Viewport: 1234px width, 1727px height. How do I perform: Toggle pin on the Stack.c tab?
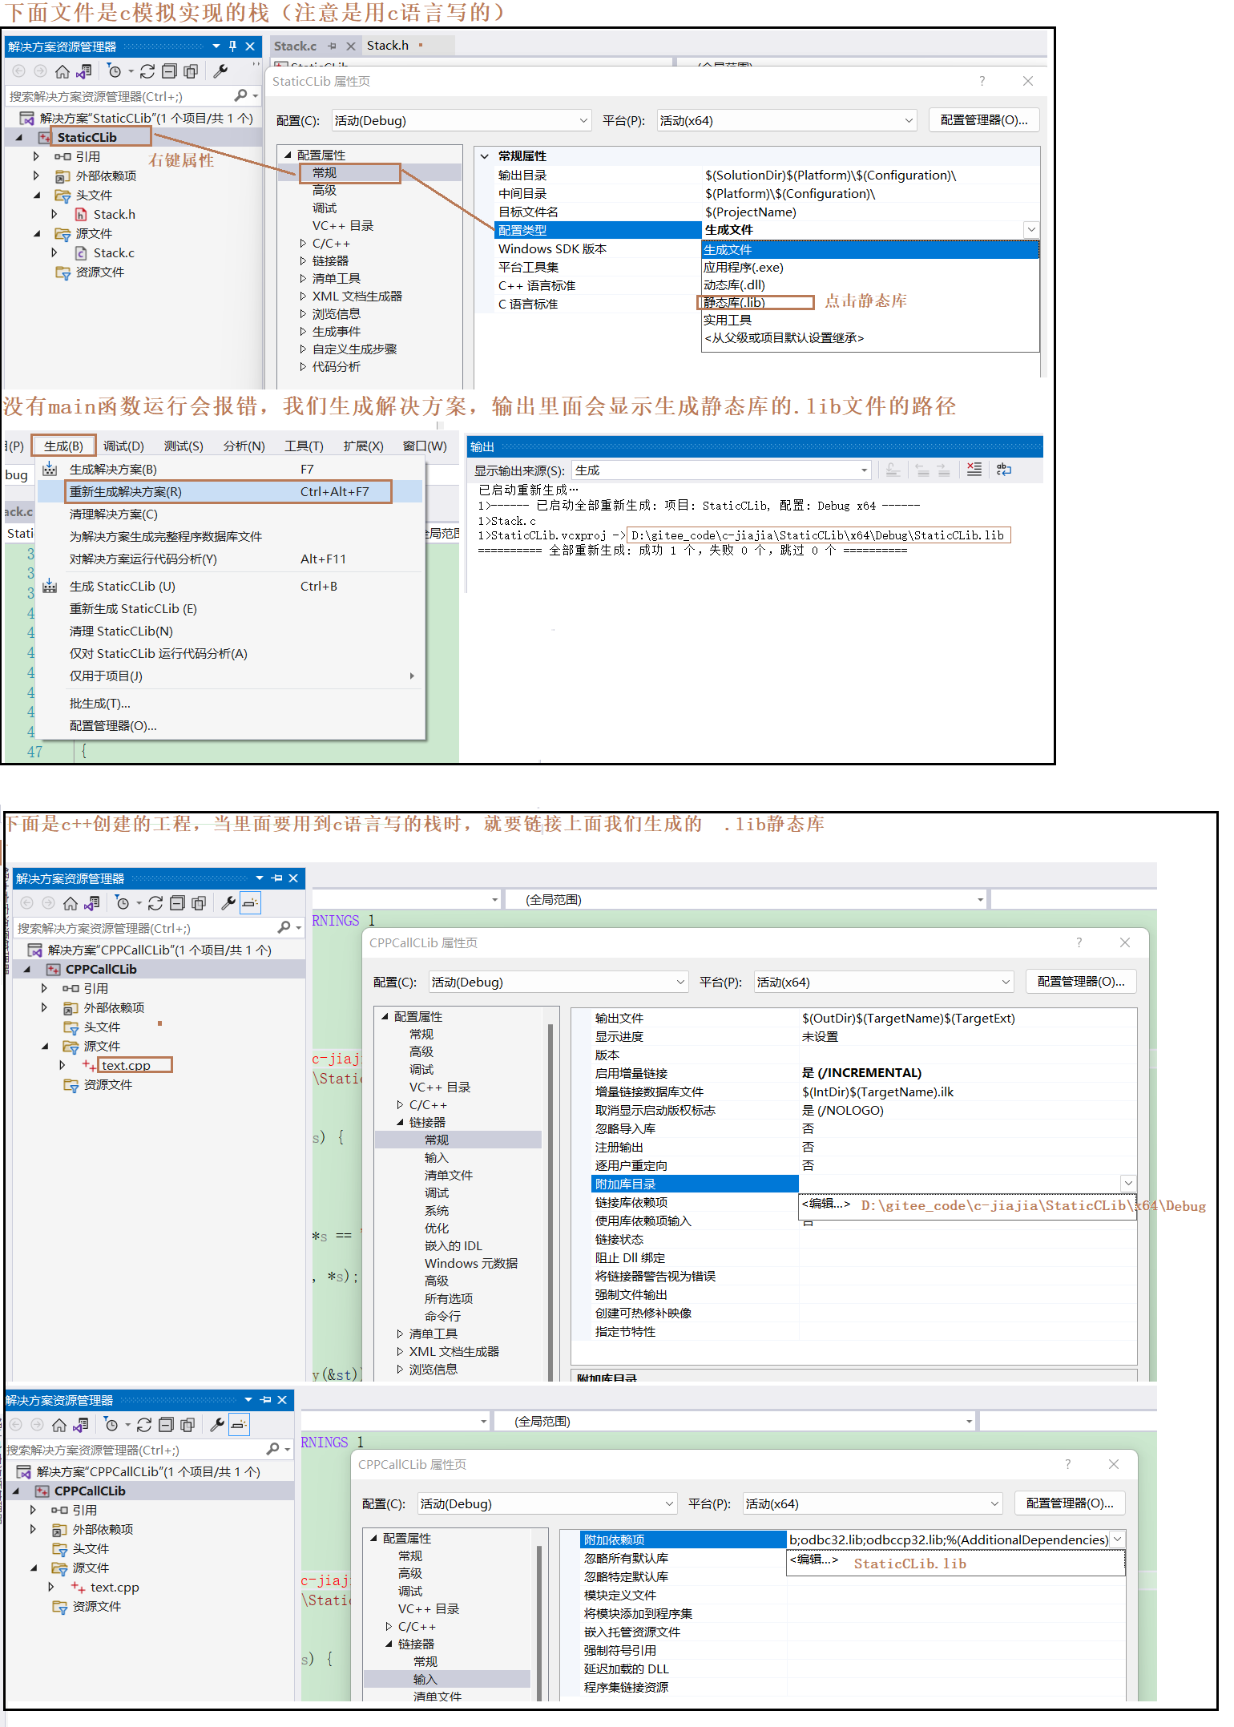[332, 46]
